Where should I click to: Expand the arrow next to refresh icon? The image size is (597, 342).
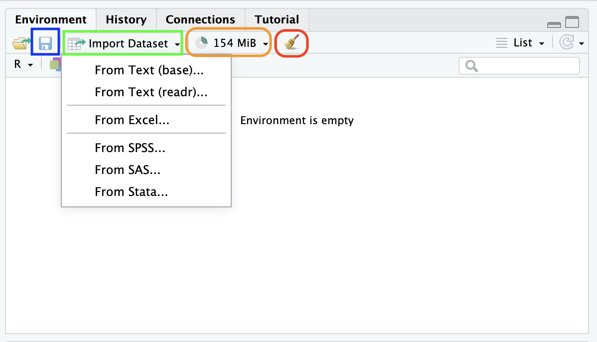(x=582, y=44)
